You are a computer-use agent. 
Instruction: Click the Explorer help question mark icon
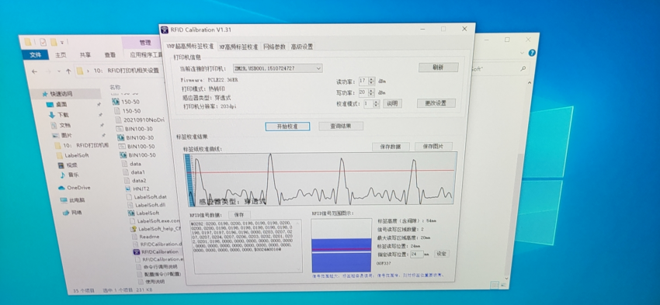click(532, 53)
